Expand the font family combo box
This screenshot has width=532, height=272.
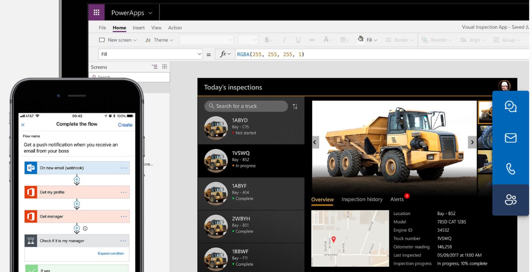click(207, 40)
